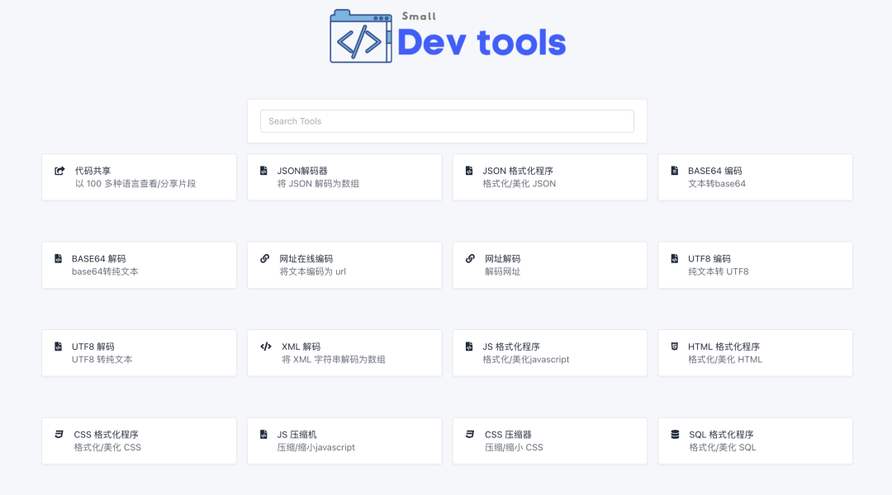Open the 网址解码 tool
Image resolution: width=892 pixels, height=495 pixels.
549,265
